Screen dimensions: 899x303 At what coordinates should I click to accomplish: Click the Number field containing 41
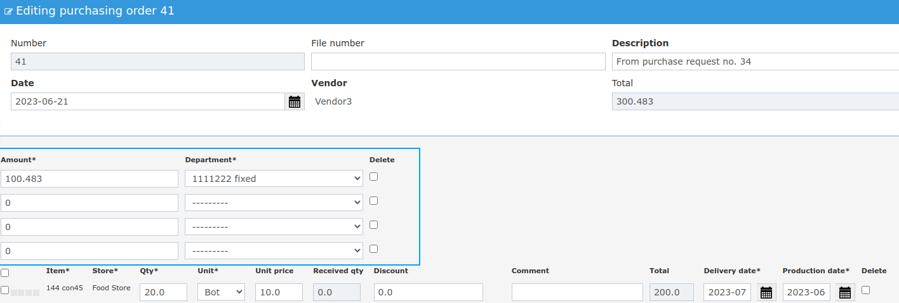(157, 61)
